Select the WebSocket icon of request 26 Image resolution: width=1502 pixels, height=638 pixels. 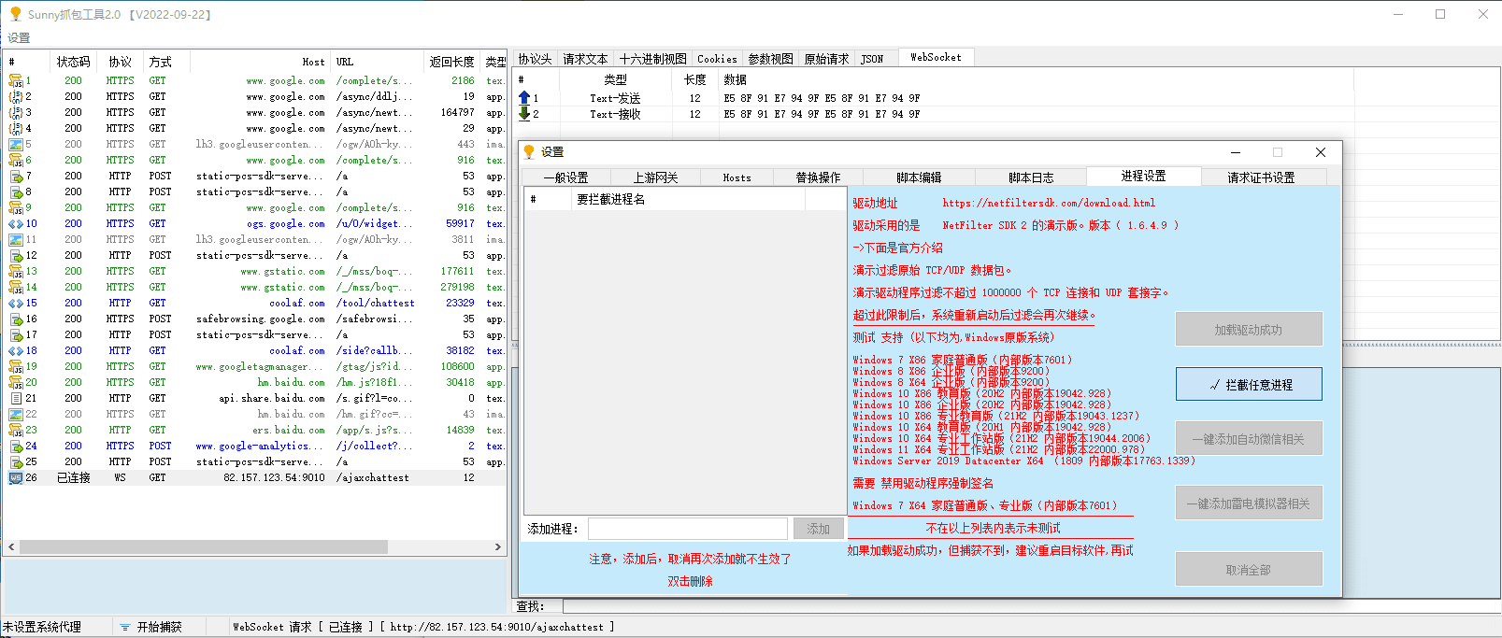(15, 478)
